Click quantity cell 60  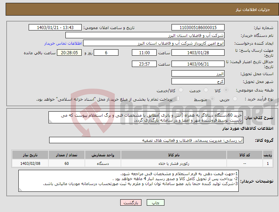click(x=66, y=163)
